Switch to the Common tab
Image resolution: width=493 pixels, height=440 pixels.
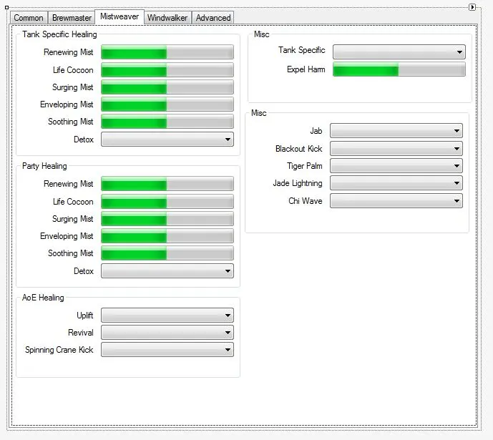[x=29, y=18]
